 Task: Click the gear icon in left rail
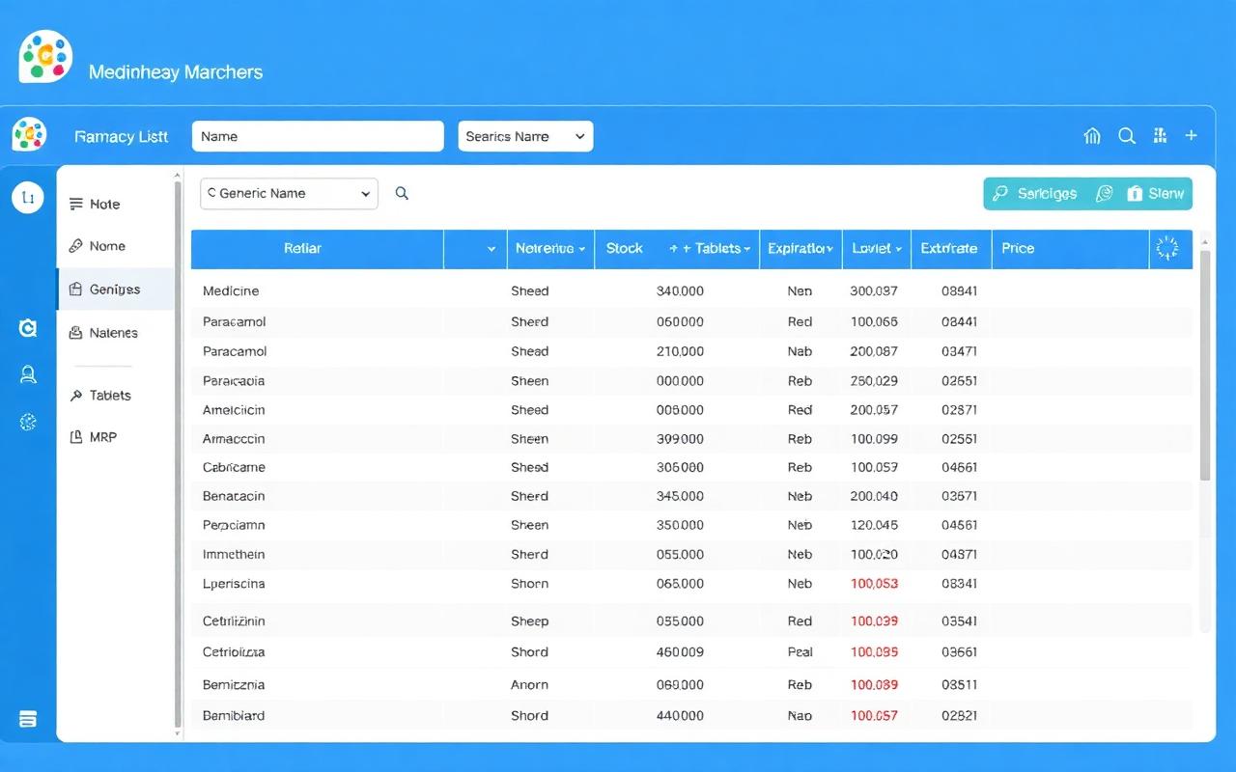click(x=28, y=422)
